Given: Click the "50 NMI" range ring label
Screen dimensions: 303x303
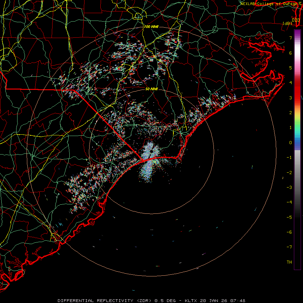Looking at the screenshot, I should click(151, 89).
